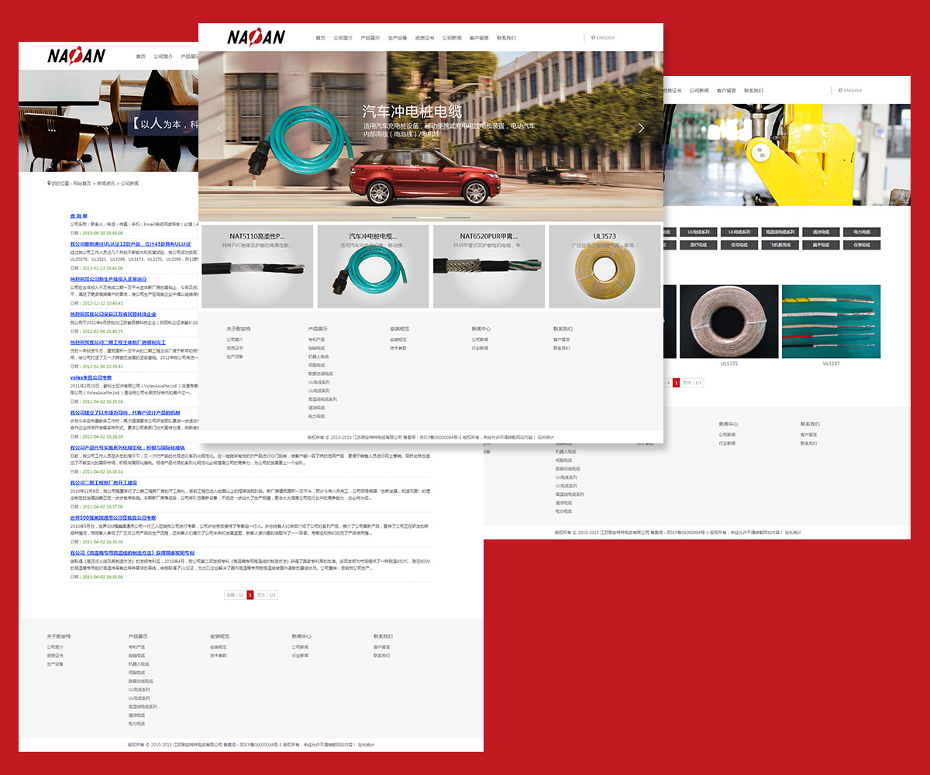
Task: Open 首页 in the center page navigation
Action: click(x=320, y=38)
